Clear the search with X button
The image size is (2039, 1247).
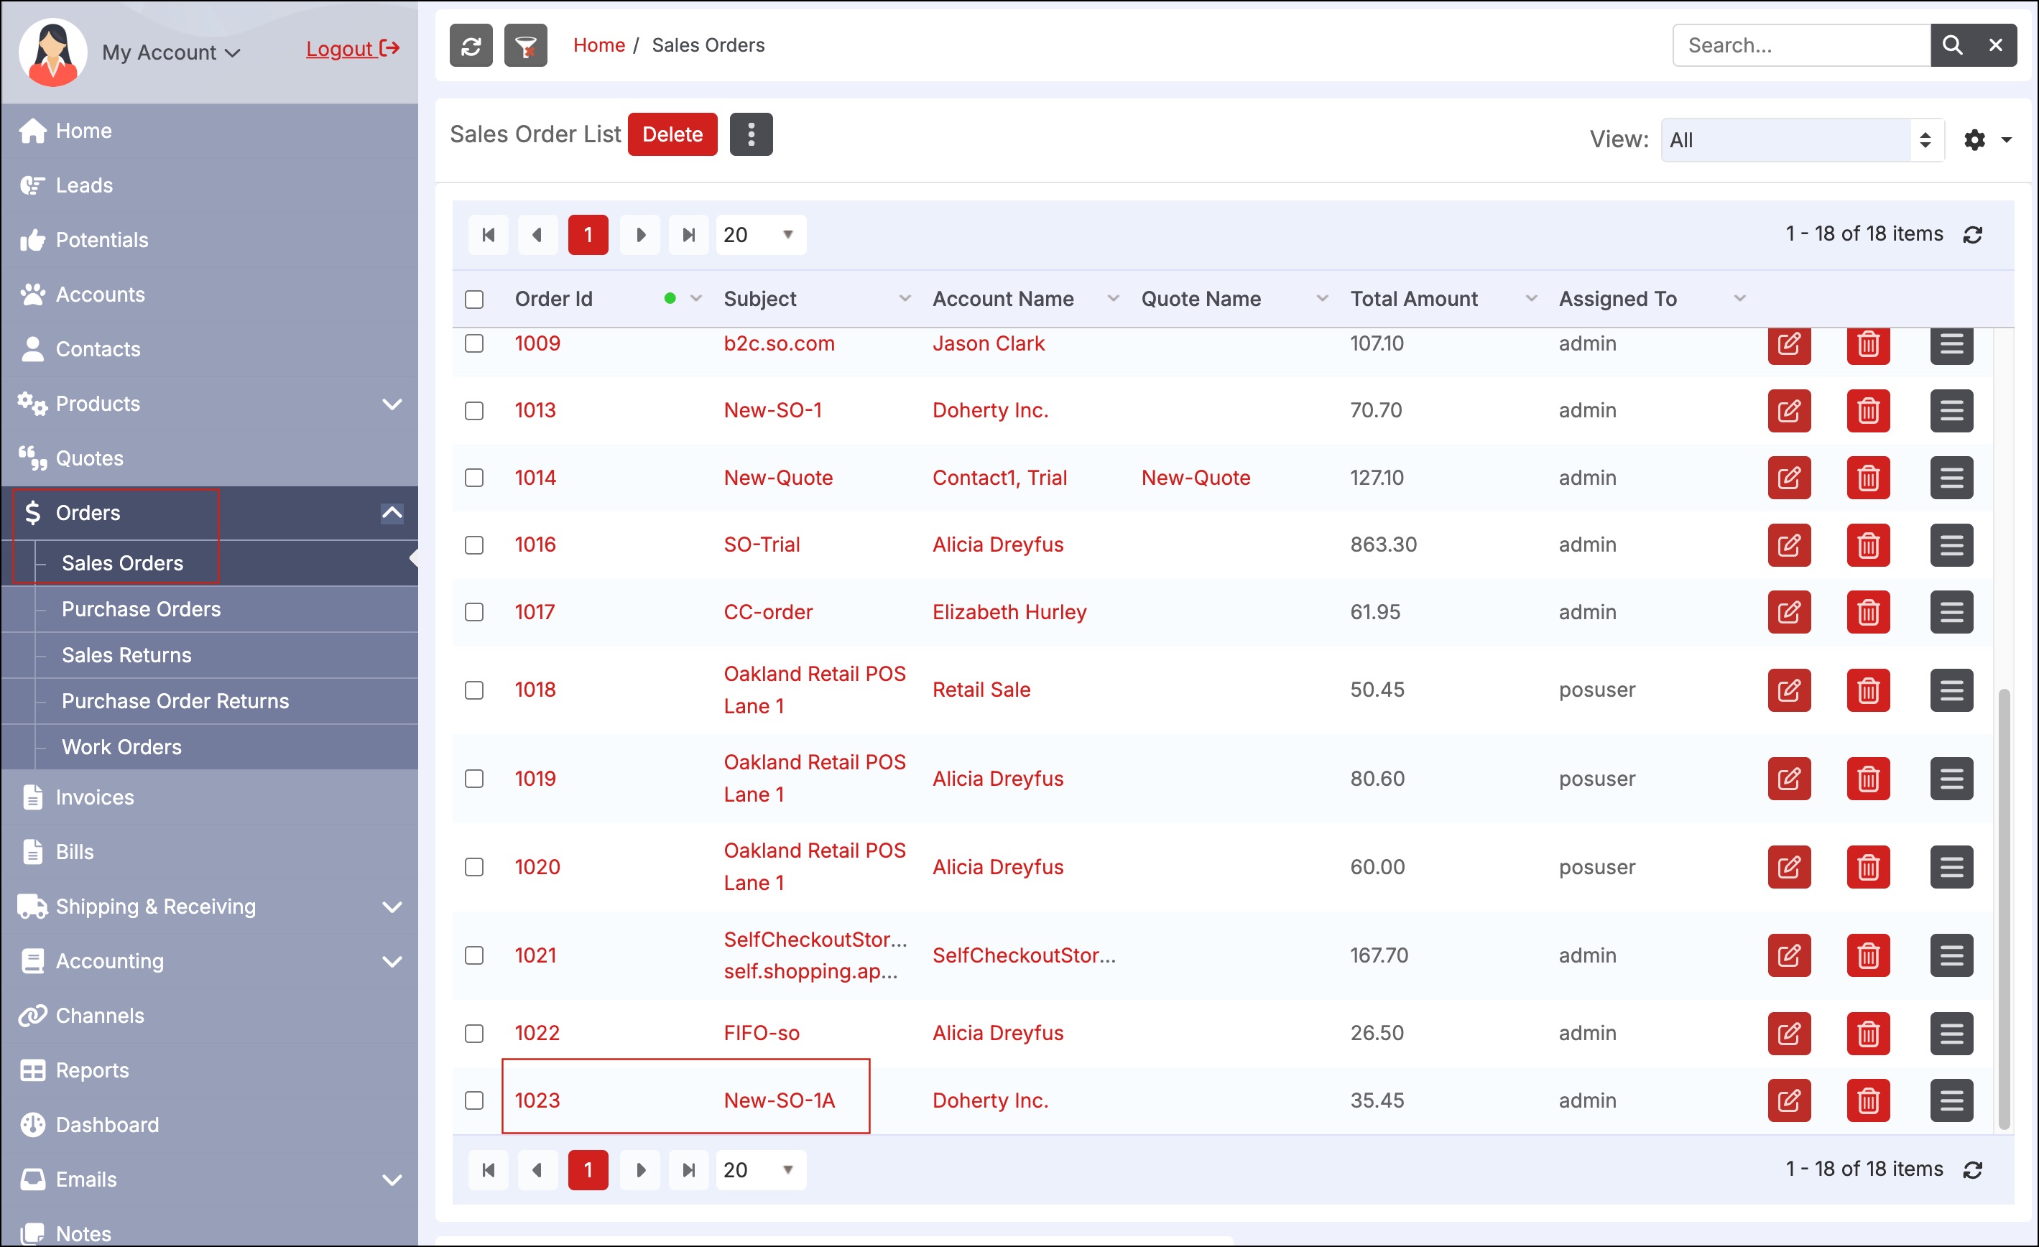coord(1995,45)
